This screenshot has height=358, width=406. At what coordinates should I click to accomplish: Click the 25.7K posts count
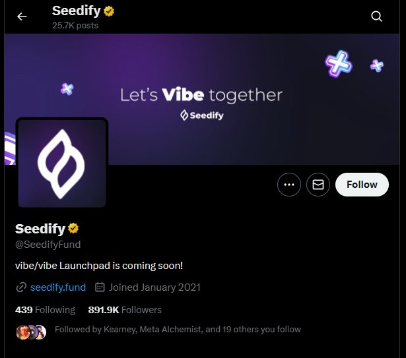coord(75,25)
